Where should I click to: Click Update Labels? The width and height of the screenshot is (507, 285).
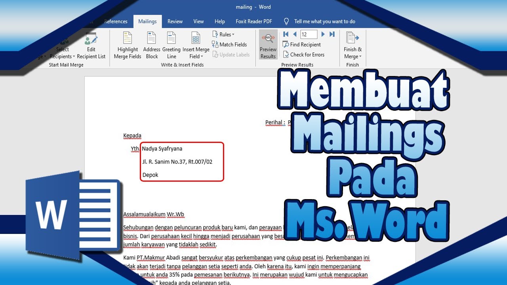[x=231, y=55]
